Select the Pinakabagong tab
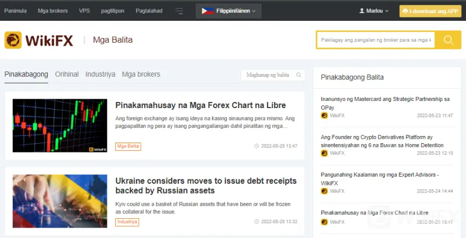 [x=26, y=74]
